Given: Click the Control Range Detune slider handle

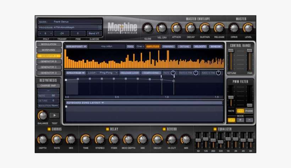Looking at the screenshot, I should click(x=231, y=51).
